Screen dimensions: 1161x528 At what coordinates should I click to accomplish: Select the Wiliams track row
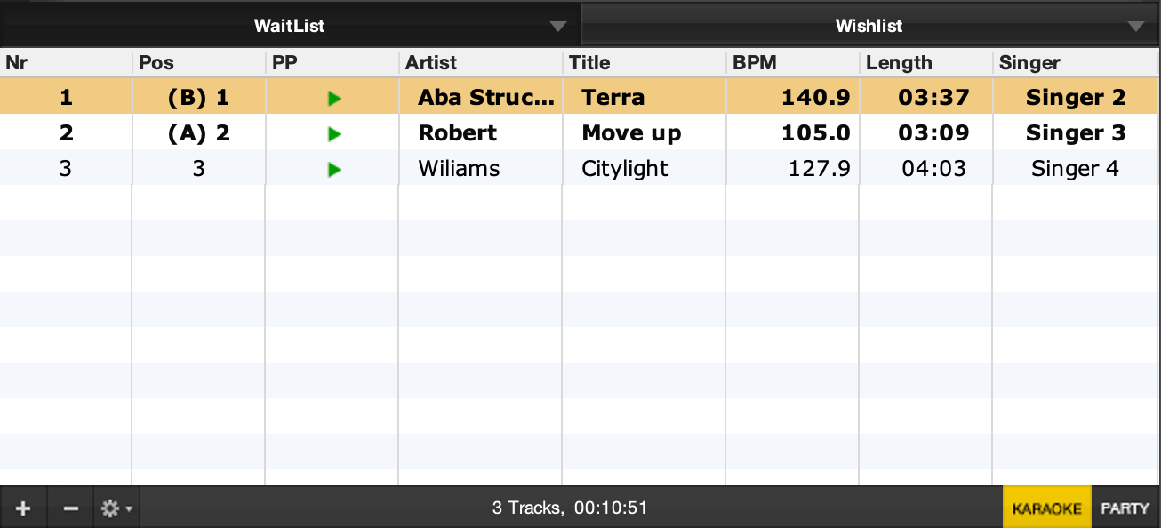(459, 169)
